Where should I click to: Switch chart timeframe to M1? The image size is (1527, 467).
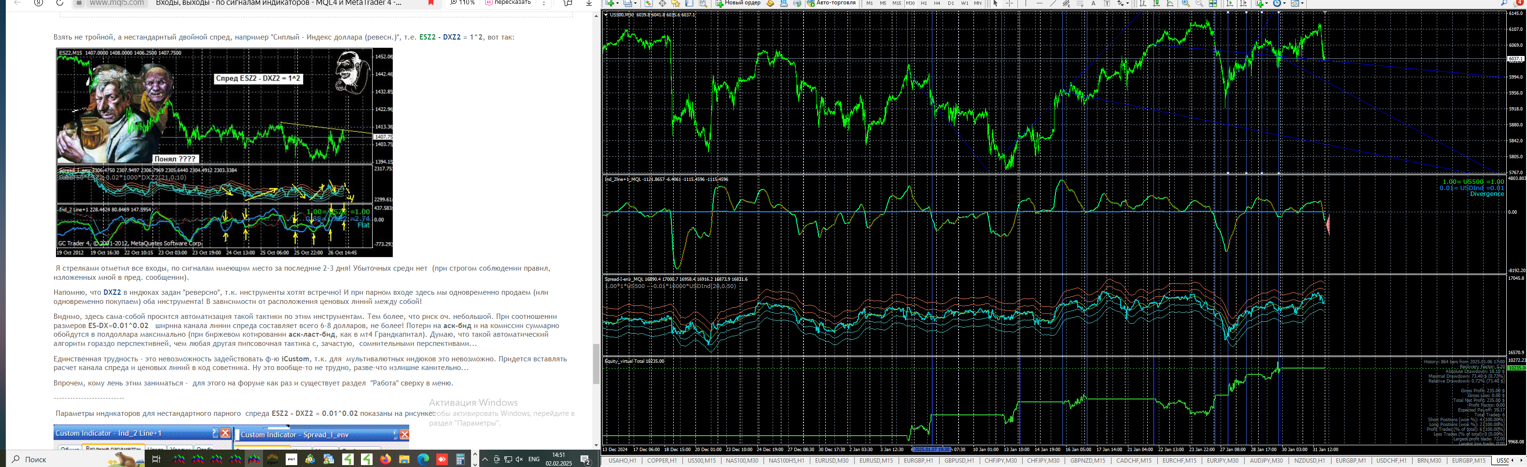click(870, 3)
